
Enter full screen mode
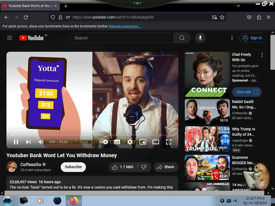[x=169, y=142]
